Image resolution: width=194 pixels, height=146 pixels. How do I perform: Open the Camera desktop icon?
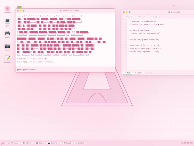click(7, 47)
